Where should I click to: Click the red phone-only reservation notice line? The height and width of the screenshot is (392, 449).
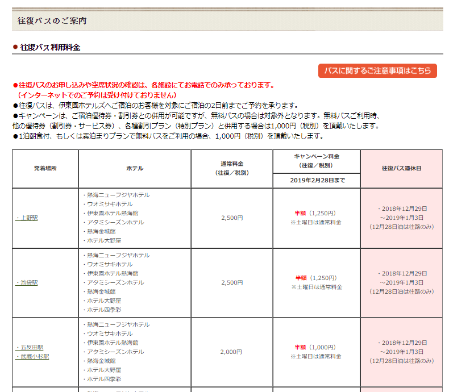pos(144,85)
